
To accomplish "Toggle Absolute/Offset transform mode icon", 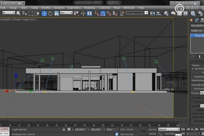I will 69,129.
